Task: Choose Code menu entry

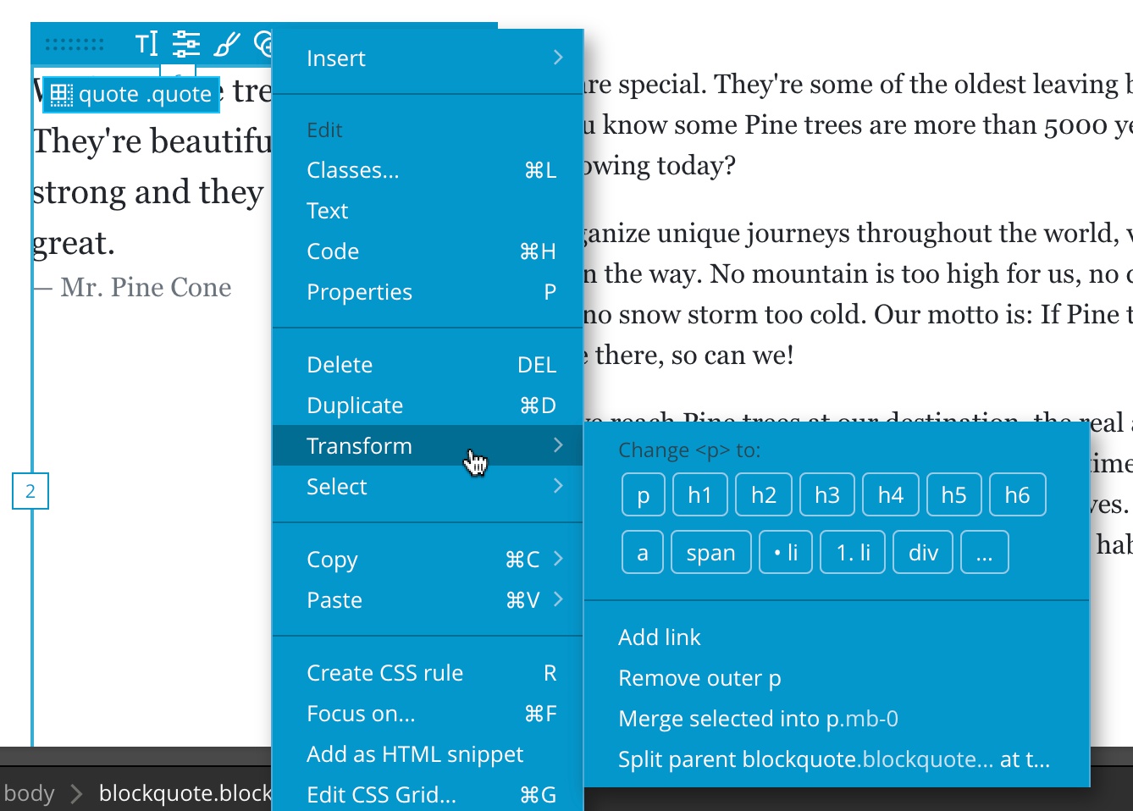Action: [x=428, y=251]
